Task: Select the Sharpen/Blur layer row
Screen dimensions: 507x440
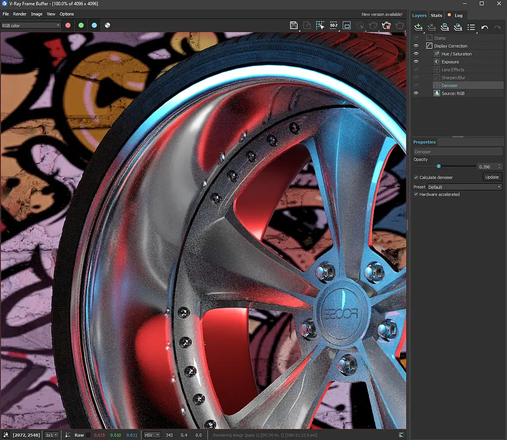Action: point(468,78)
